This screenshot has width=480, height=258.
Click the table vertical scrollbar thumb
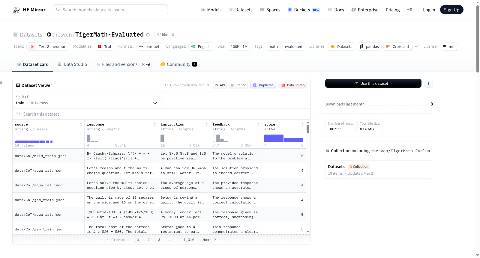[x=308, y=129]
